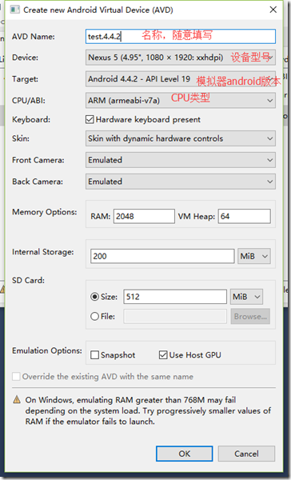Click the 'SD Card:' label
This screenshot has width=291, height=480.
click(29, 281)
